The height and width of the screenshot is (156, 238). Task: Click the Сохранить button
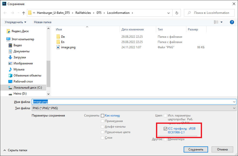[196, 149]
